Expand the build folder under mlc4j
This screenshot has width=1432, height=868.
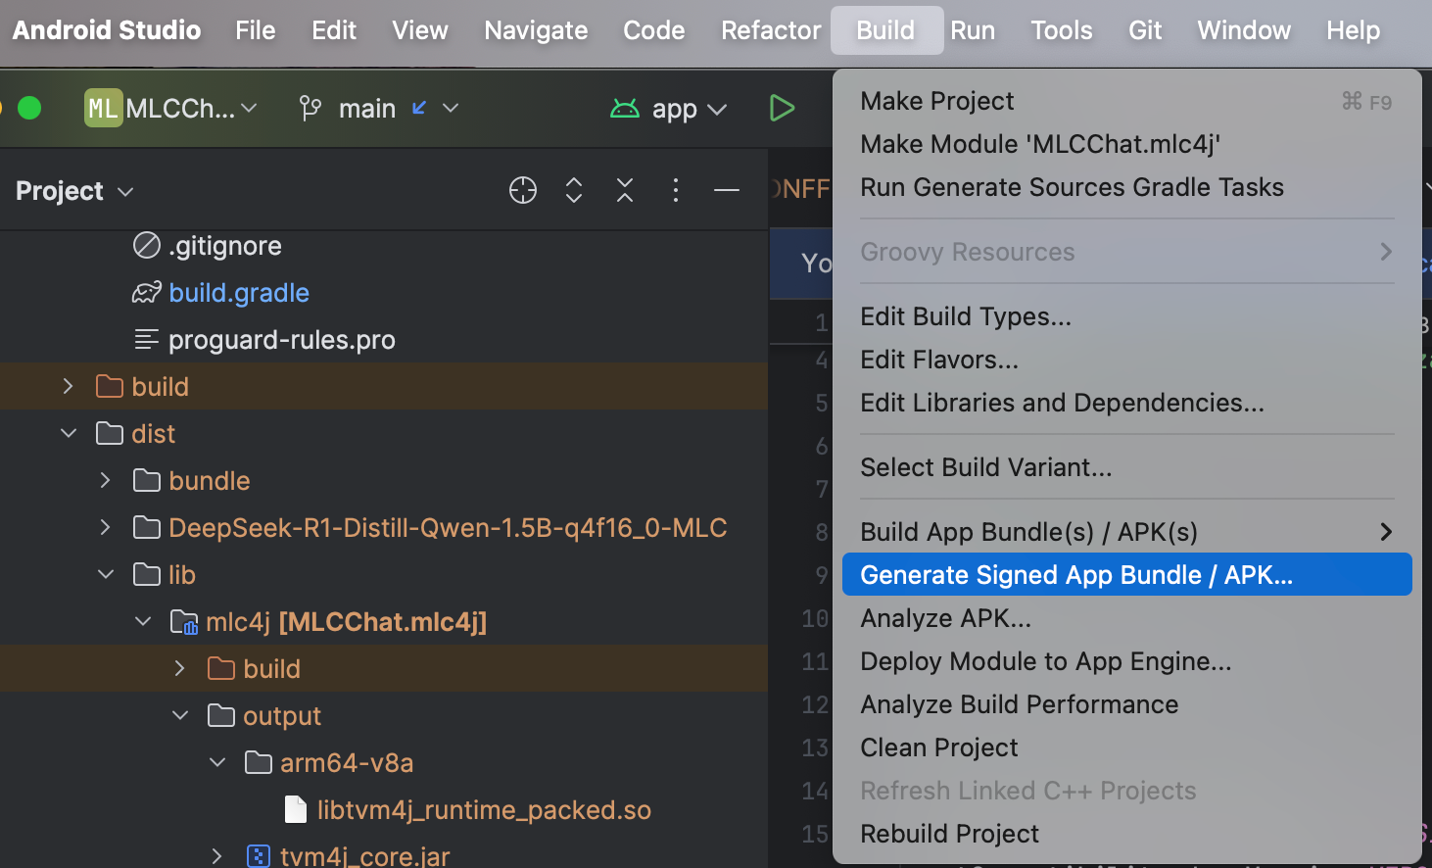coord(179,668)
